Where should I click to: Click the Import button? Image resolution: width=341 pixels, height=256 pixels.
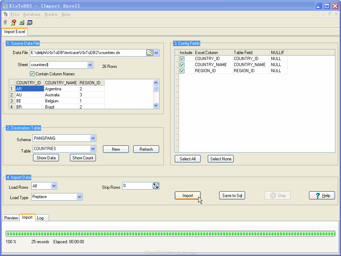pyautogui.click(x=188, y=196)
